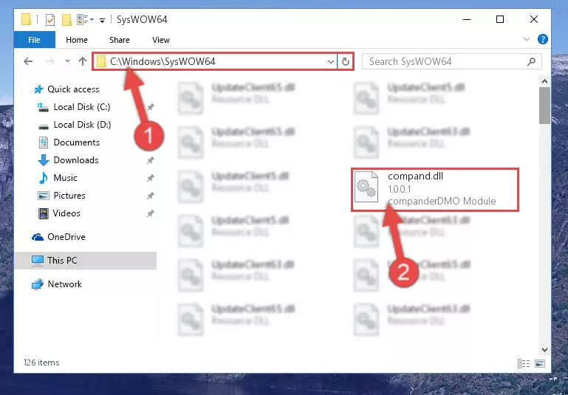Click the compand.dll gear file icon
This screenshot has height=395, width=568.
[366, 187]
